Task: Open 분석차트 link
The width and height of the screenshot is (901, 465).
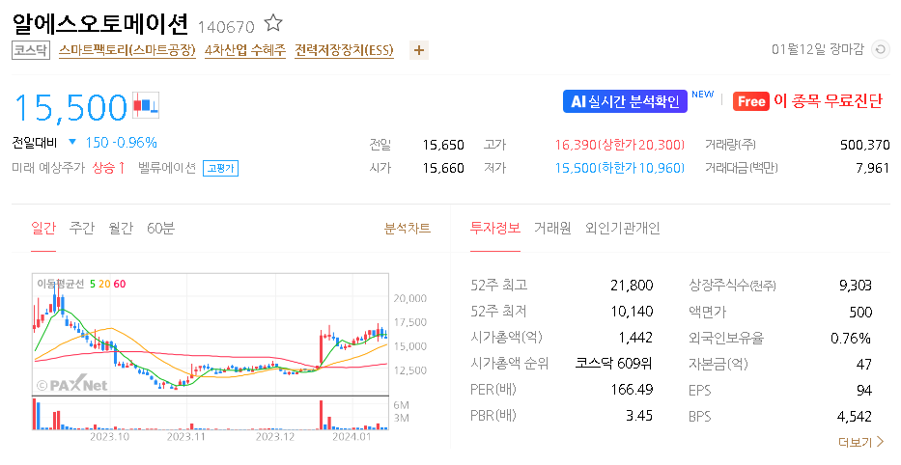Action: point(408,229)
